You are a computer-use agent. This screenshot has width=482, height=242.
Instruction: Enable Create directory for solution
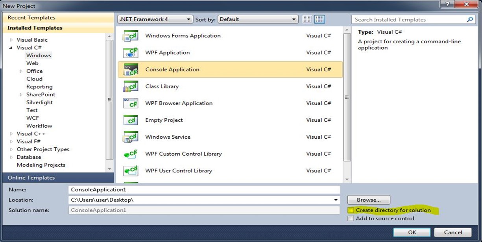click(351, 211)
